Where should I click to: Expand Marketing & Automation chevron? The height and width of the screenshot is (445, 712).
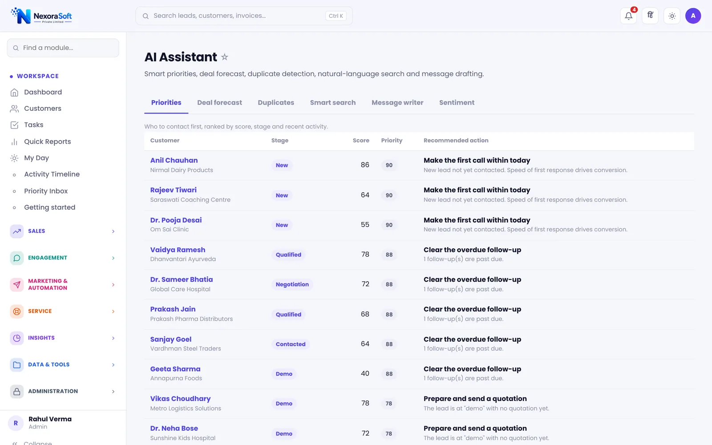[113, 285]
